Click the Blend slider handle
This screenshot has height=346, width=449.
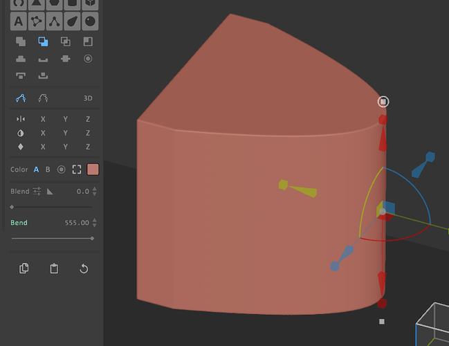12,207
